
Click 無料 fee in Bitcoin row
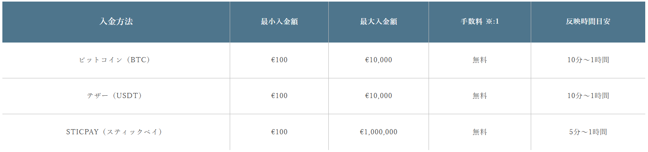(x=480, y=60)
